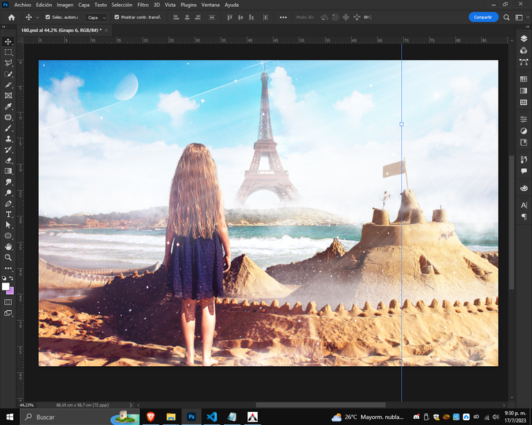The height and width of the screenshot is (425, 532).
Task: Open the Filtro menu
Action: [x=143, y=5]
